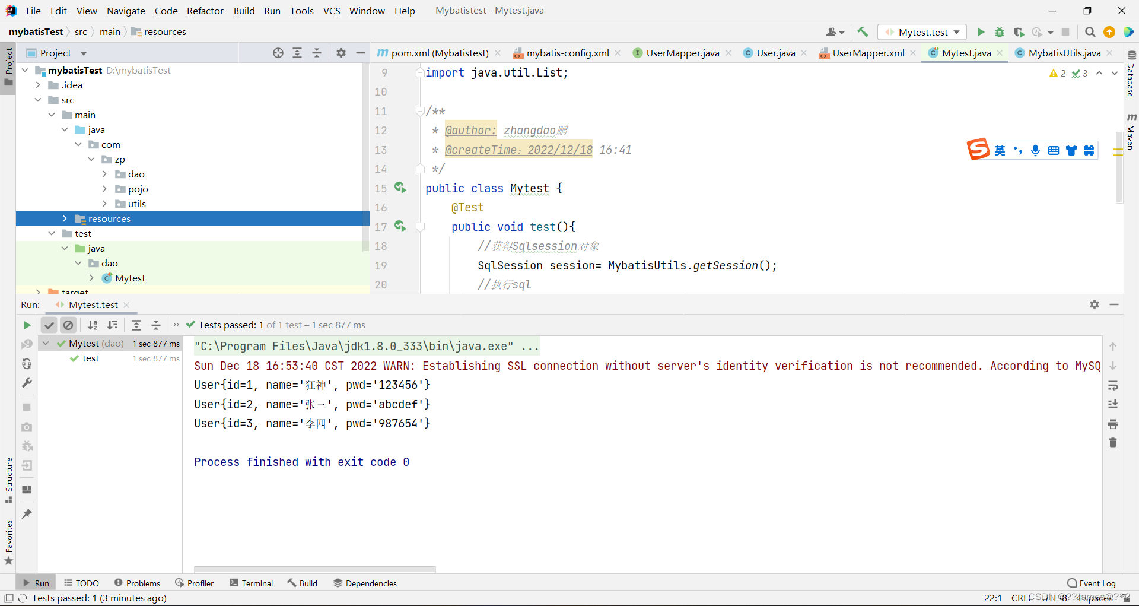Toggle show passed tests checkmark
Screen dimensions: 1139x606
(49, 325)
